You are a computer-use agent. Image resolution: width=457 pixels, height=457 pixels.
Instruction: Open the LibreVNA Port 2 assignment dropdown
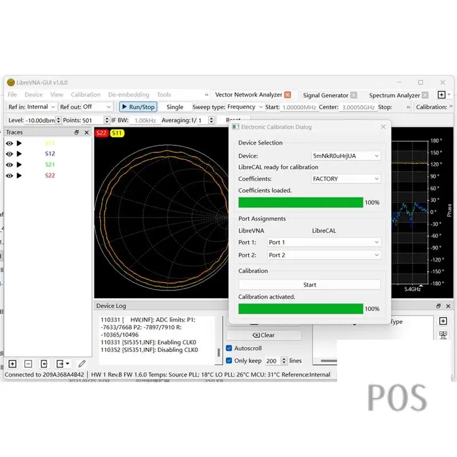coord(324,255)
